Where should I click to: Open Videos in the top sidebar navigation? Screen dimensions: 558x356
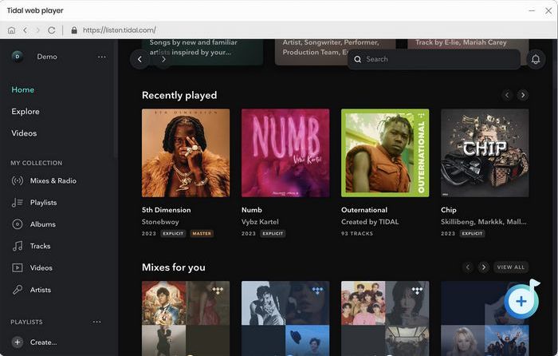point(24,133)
